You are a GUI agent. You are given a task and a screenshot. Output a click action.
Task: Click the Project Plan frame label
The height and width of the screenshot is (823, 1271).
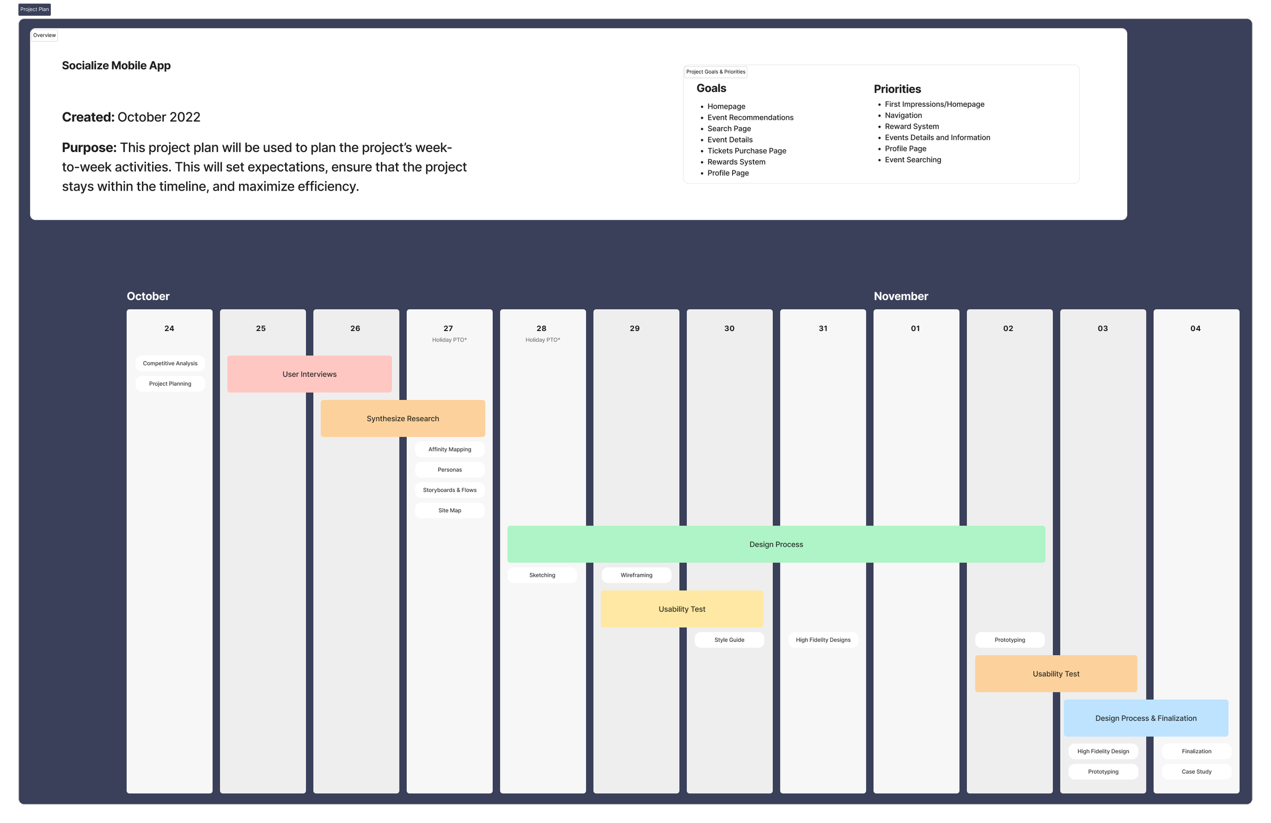(x=34, y=9)
